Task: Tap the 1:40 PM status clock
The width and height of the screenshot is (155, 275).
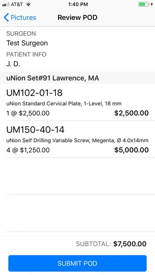Action: coord(78,4)
